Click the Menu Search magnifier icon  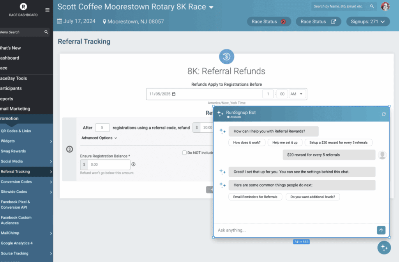pyautogui.click(x=46, y=32)
